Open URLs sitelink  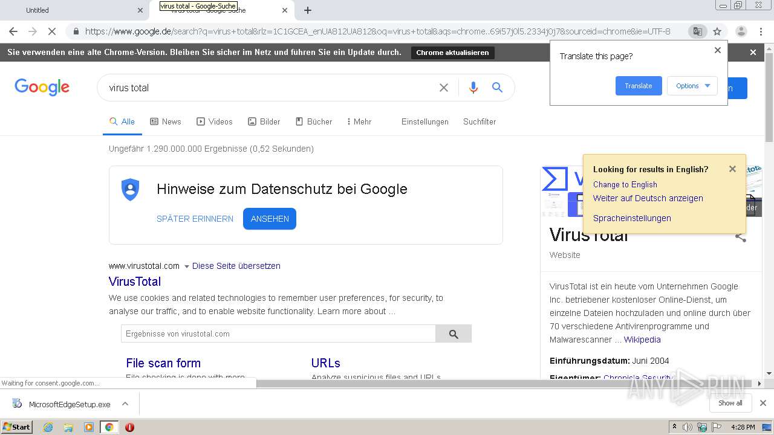coord(326,363)
